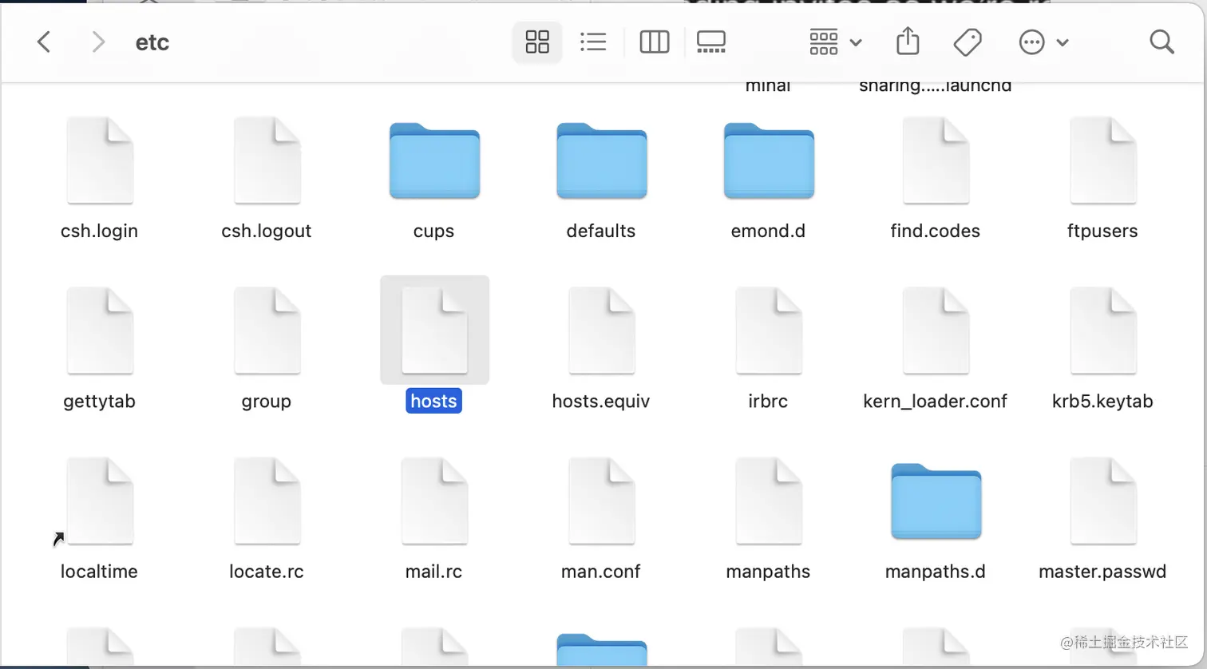
Task: Click the 'csh.logout' filename label
Action: pyautogui.click(x=267, y=231)
